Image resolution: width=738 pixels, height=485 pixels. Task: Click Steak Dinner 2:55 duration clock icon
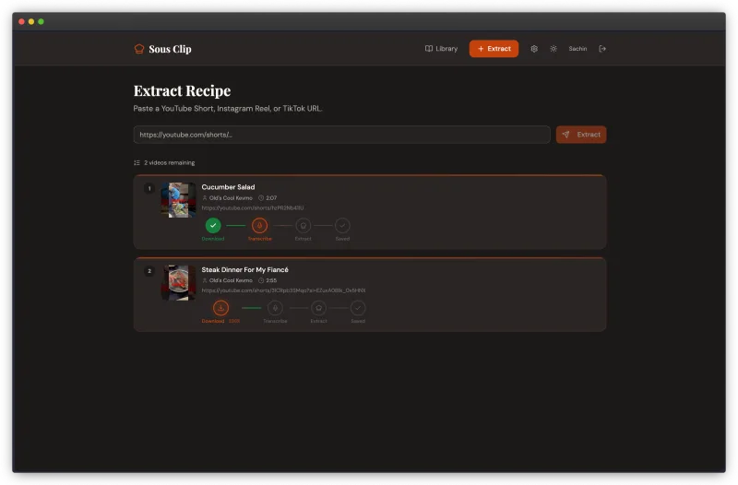point(261,280)
